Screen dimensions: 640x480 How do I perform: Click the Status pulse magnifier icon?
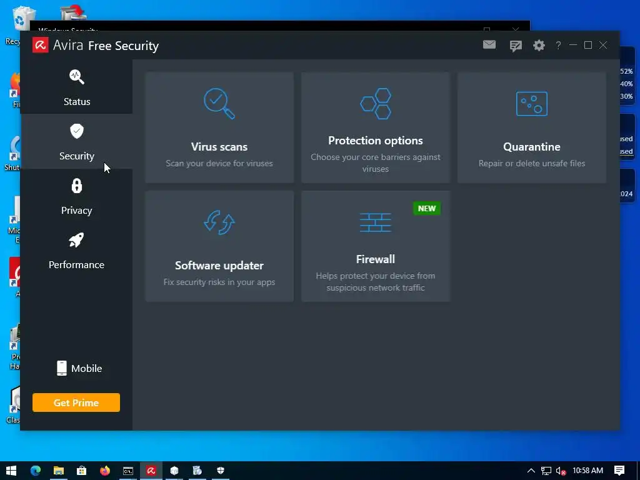77,77
